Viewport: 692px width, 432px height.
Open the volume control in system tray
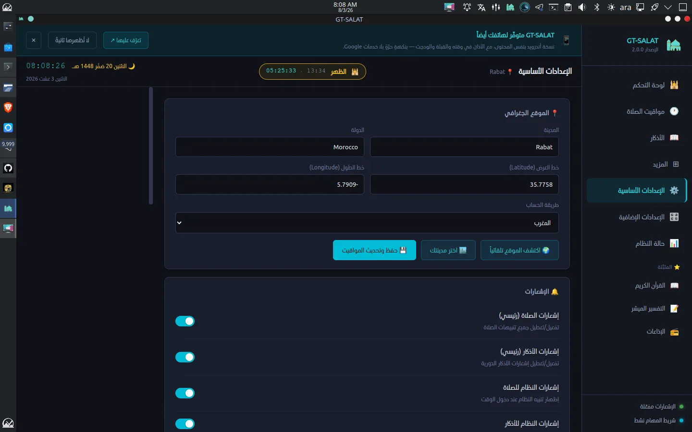click(582, 7)
